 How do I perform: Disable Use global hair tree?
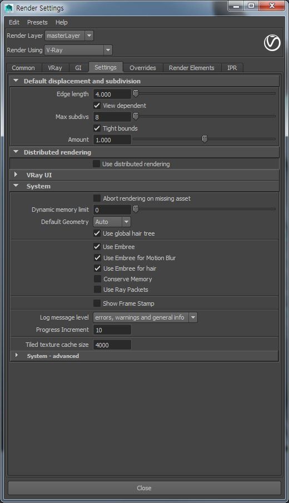click(97, 233)
